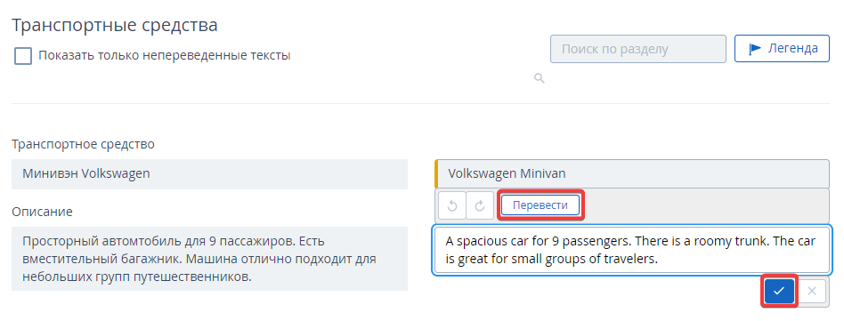The width and height of the screenshot is (844, 321).
Task: Click the toolbar area beside Перевести
Action: pos(705,206)
